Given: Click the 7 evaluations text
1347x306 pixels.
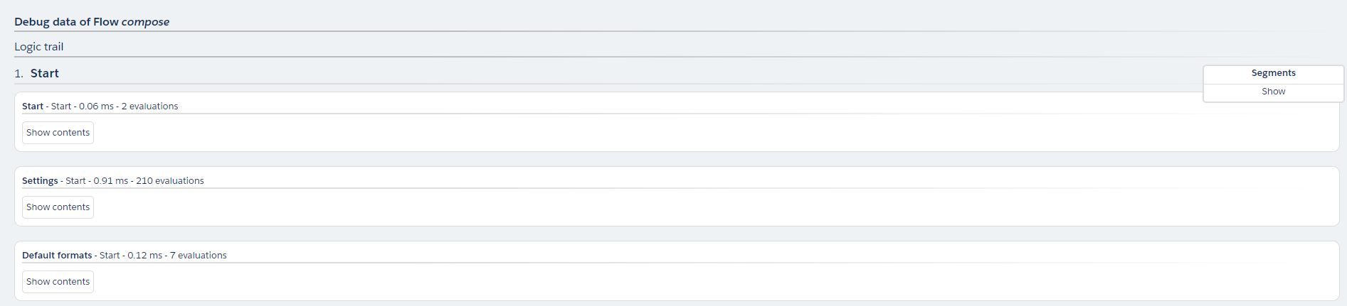Looking at the screenshot, I should point(199,256).
